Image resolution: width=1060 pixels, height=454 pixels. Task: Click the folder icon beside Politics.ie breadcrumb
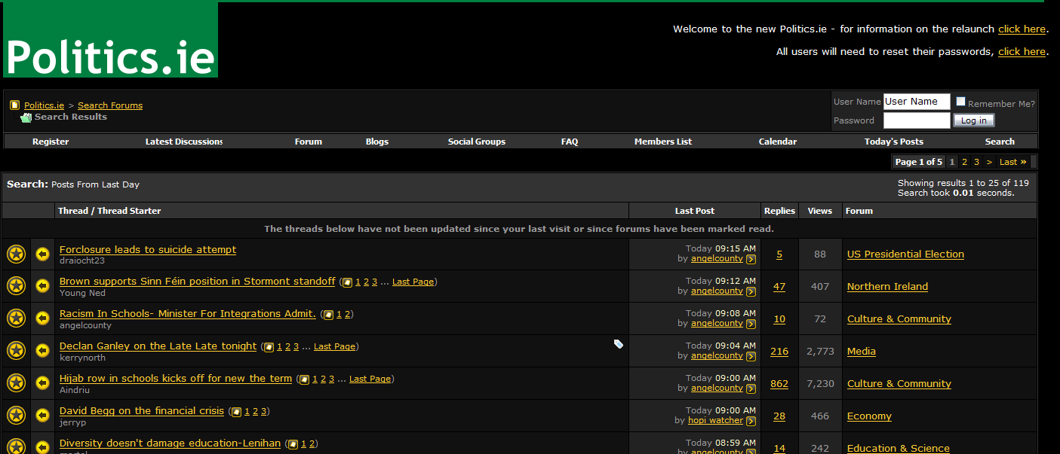[14, 105]
